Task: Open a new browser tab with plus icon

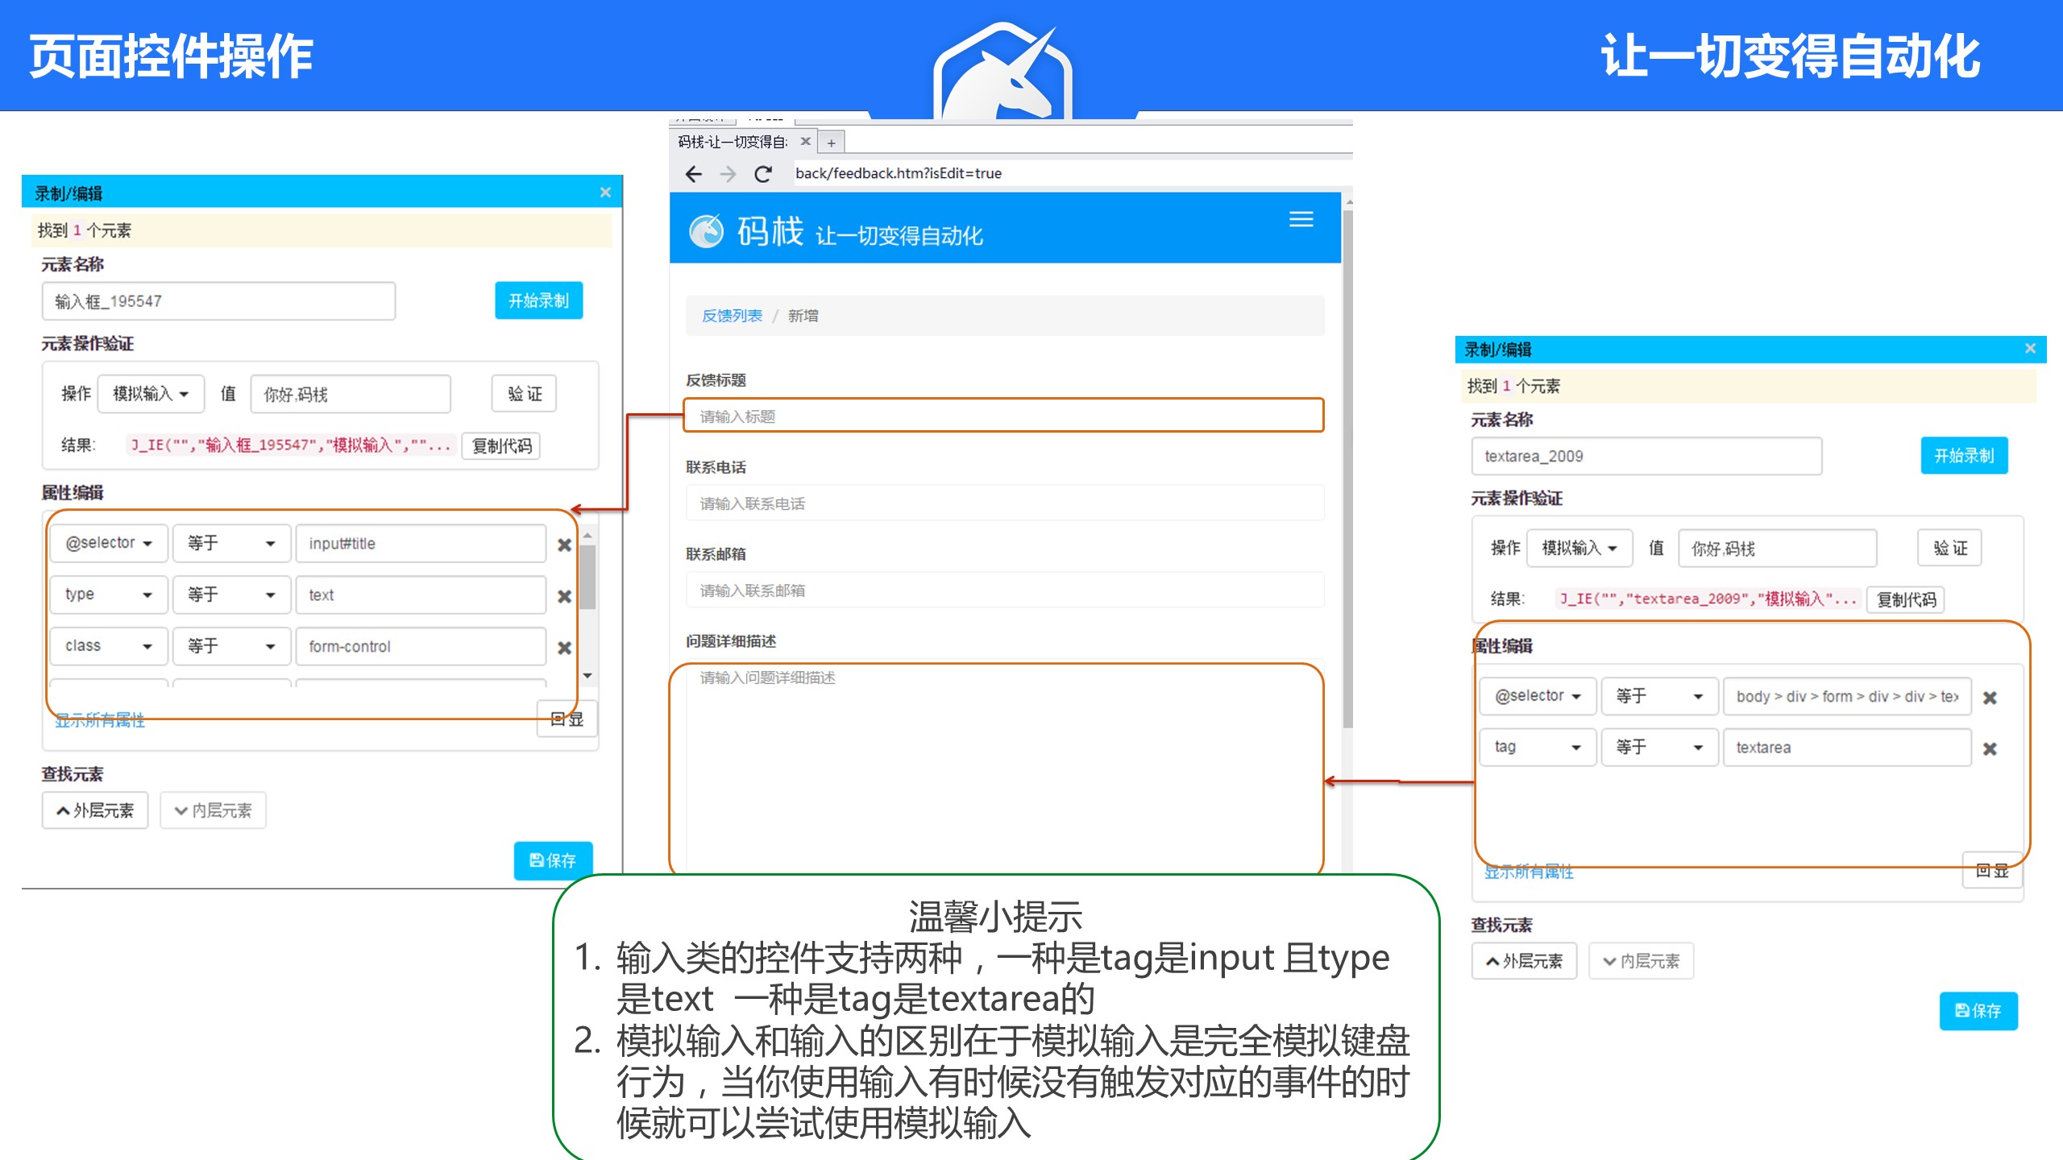Action: 831,143
